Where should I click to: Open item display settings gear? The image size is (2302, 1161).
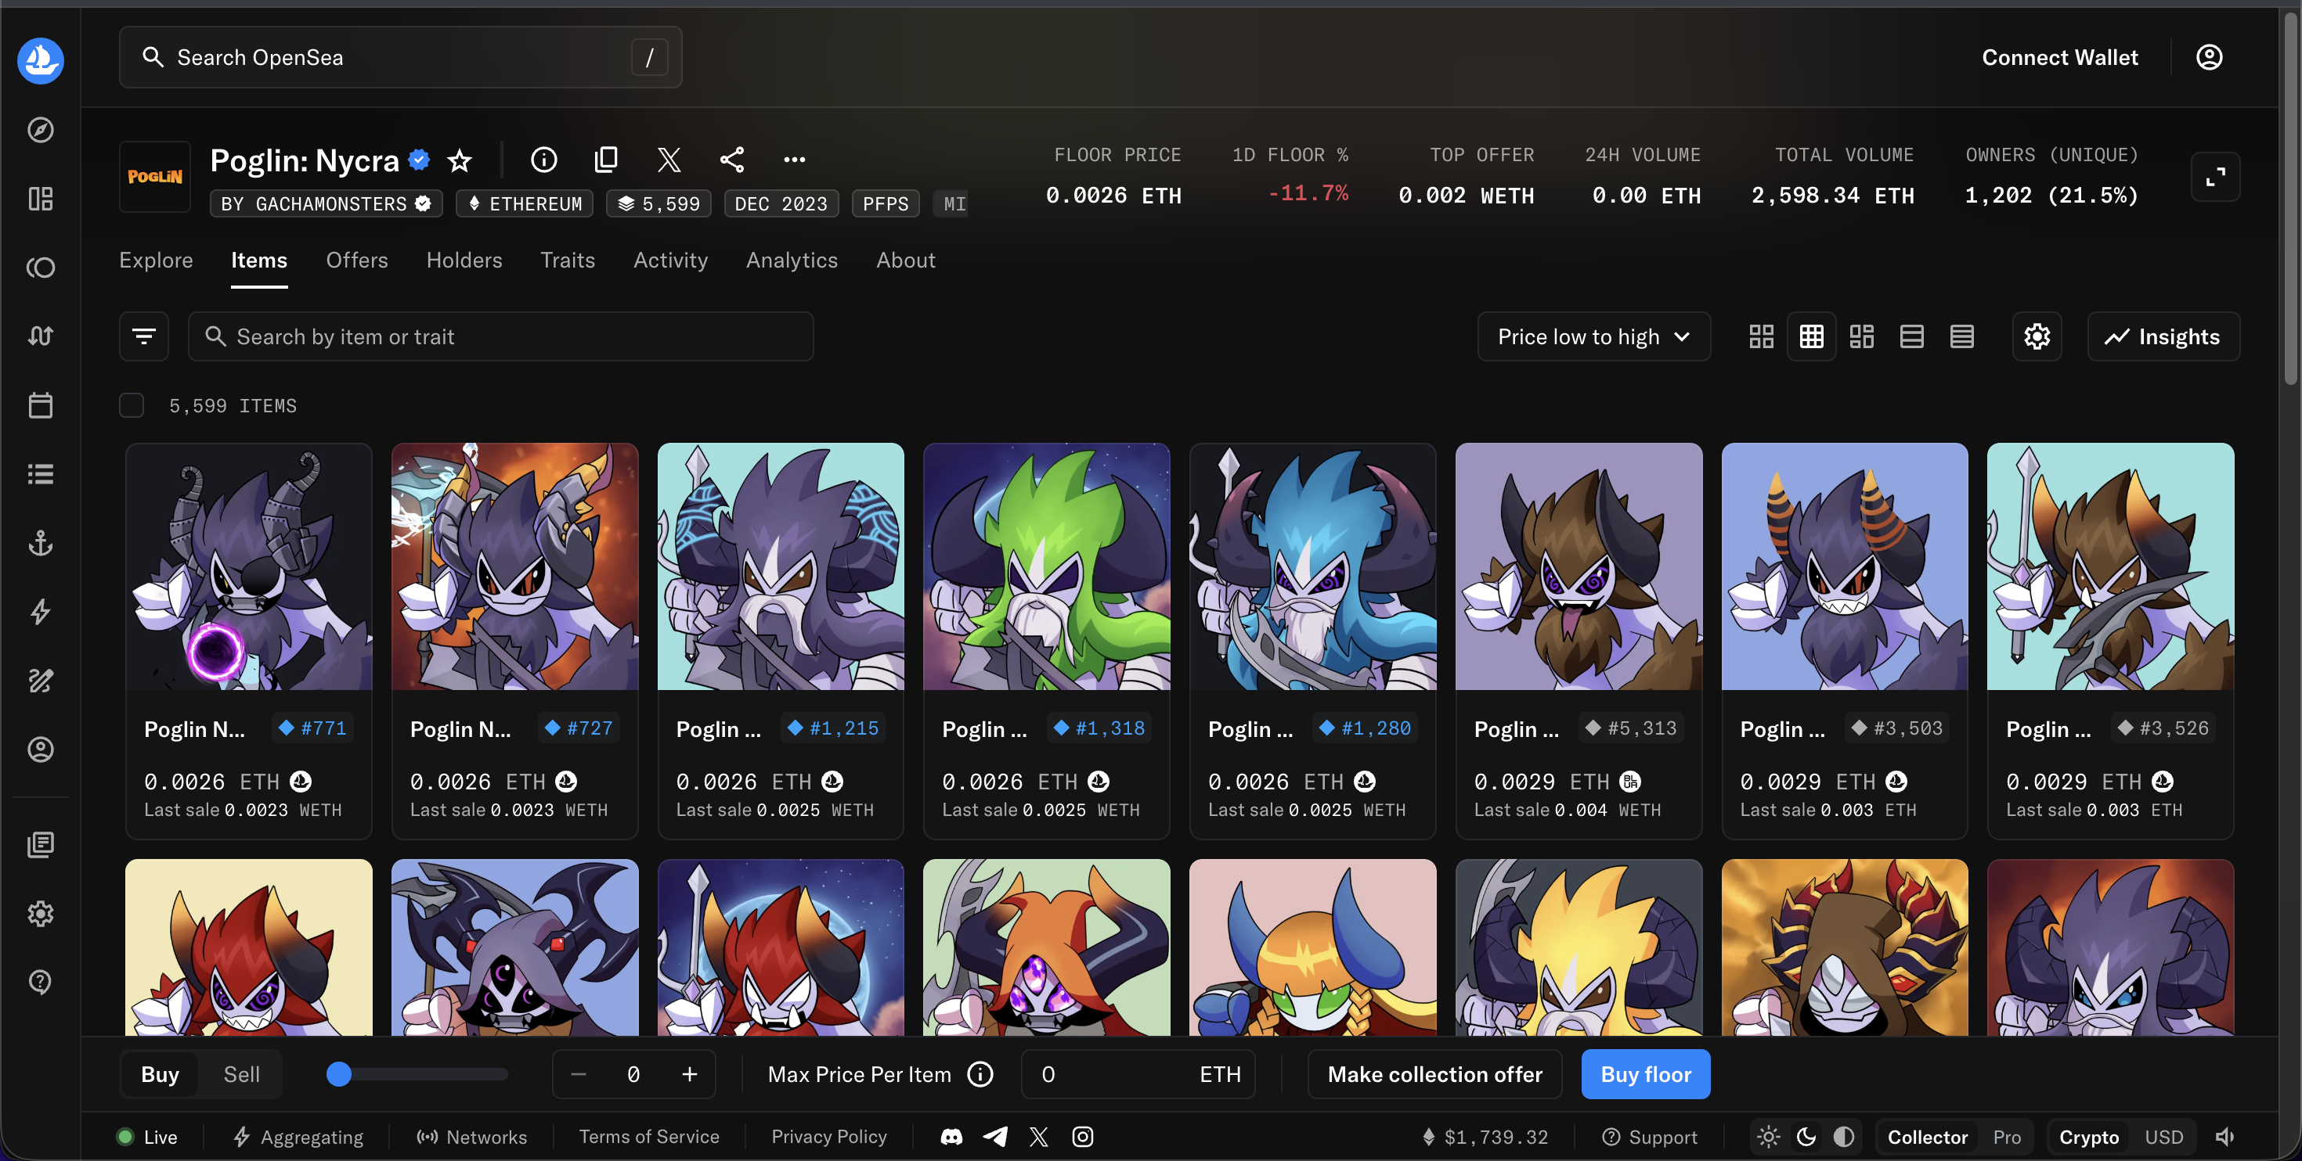tap(2037, 336)
